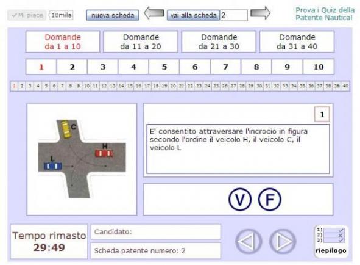Open question 5 in the large number row

click(164, 67)
